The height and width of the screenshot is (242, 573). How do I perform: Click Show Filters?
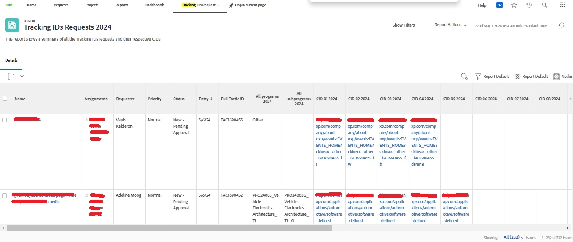coord(404,25)
